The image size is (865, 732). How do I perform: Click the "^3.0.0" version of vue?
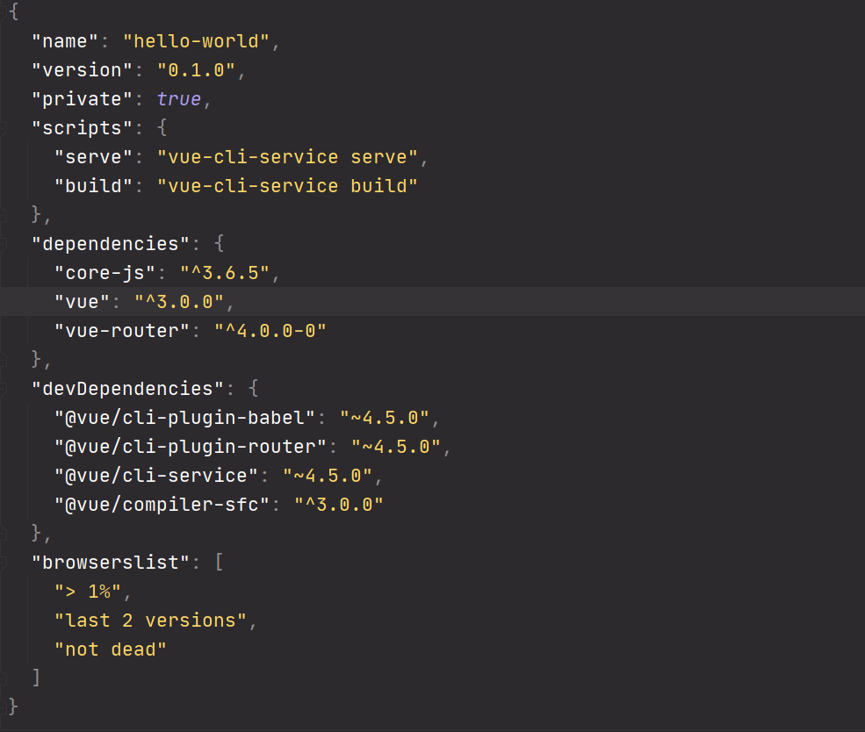pos(179,302)
